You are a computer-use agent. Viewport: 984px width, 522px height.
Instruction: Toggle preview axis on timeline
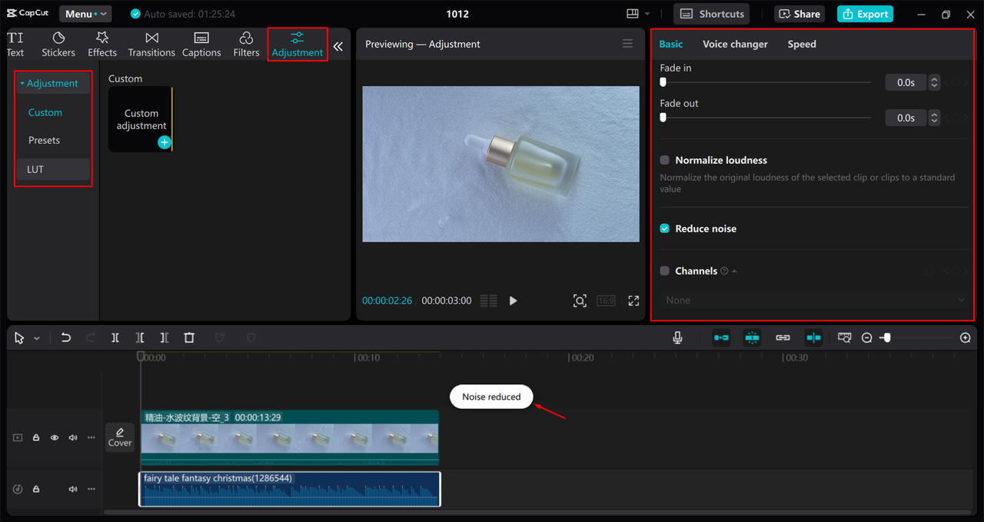[813, 337]
